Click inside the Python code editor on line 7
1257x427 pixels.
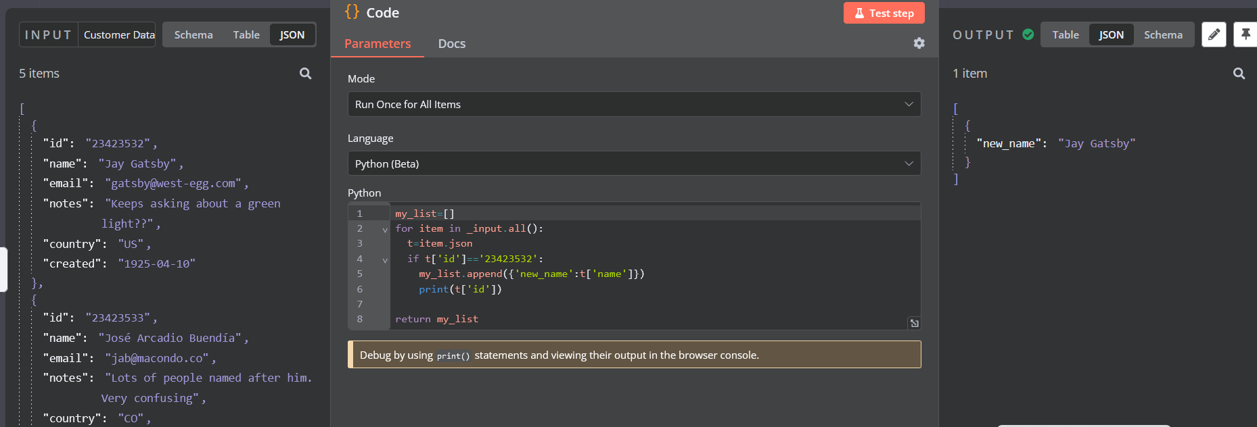click(x=609, y=304)
